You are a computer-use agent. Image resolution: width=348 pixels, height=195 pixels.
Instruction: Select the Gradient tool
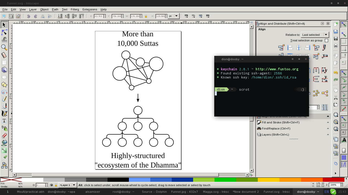tap(4, 151)
